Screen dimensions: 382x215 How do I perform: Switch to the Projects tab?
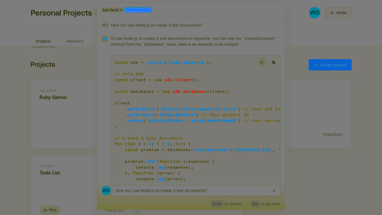(43, 41)
